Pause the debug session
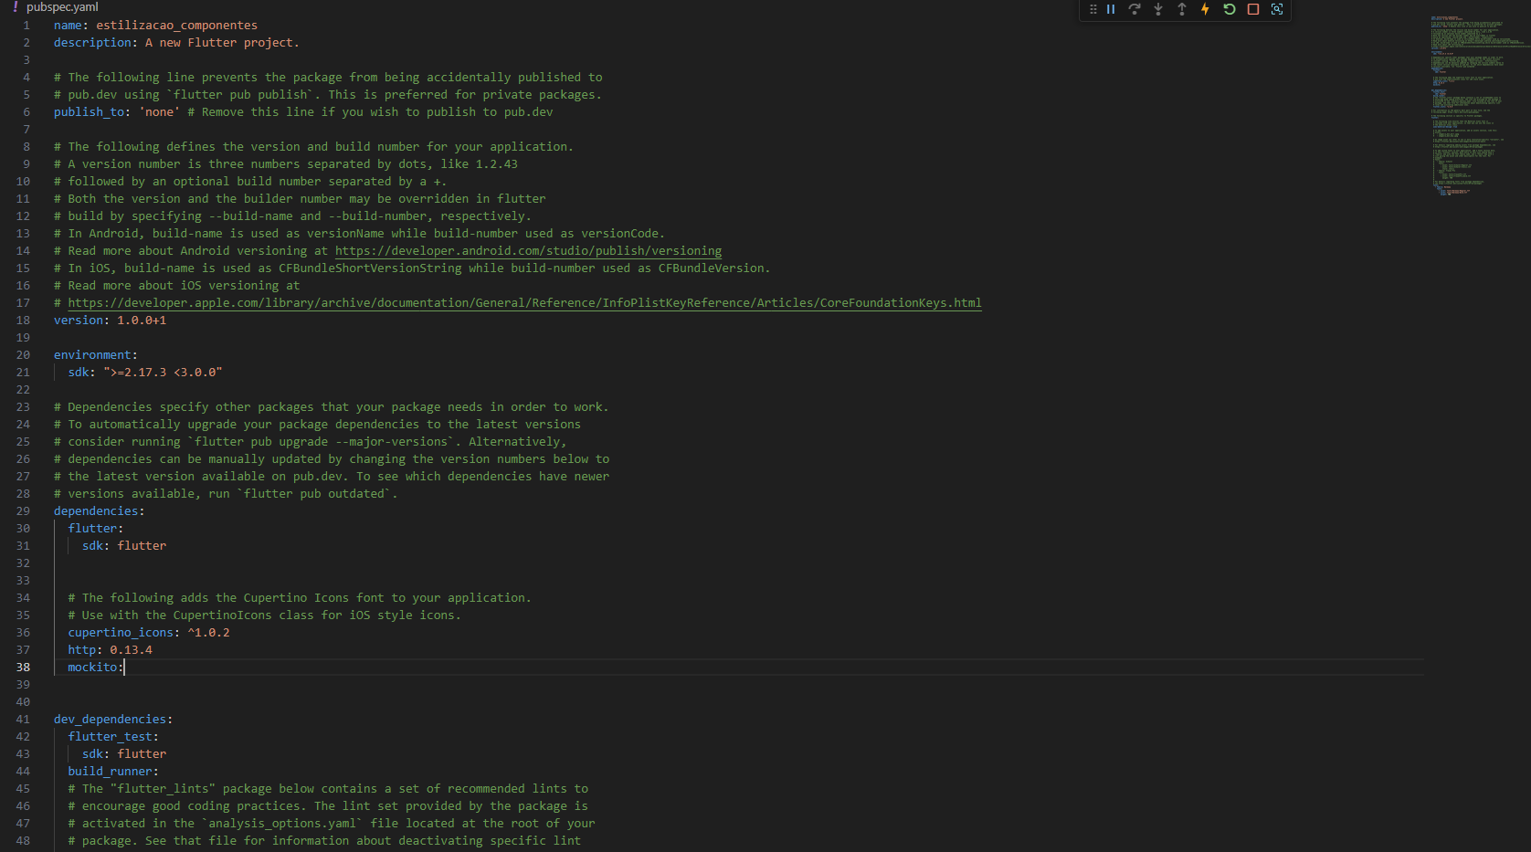1531x852 pixels. coord(1111,9)
